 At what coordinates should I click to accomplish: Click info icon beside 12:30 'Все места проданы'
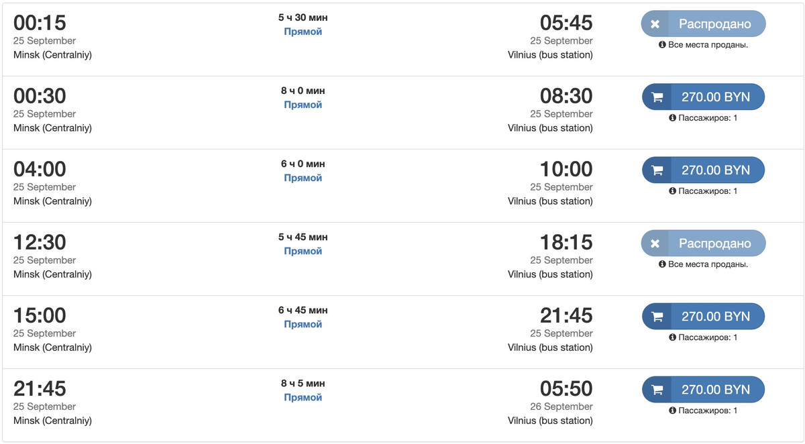tap(662, 264)
